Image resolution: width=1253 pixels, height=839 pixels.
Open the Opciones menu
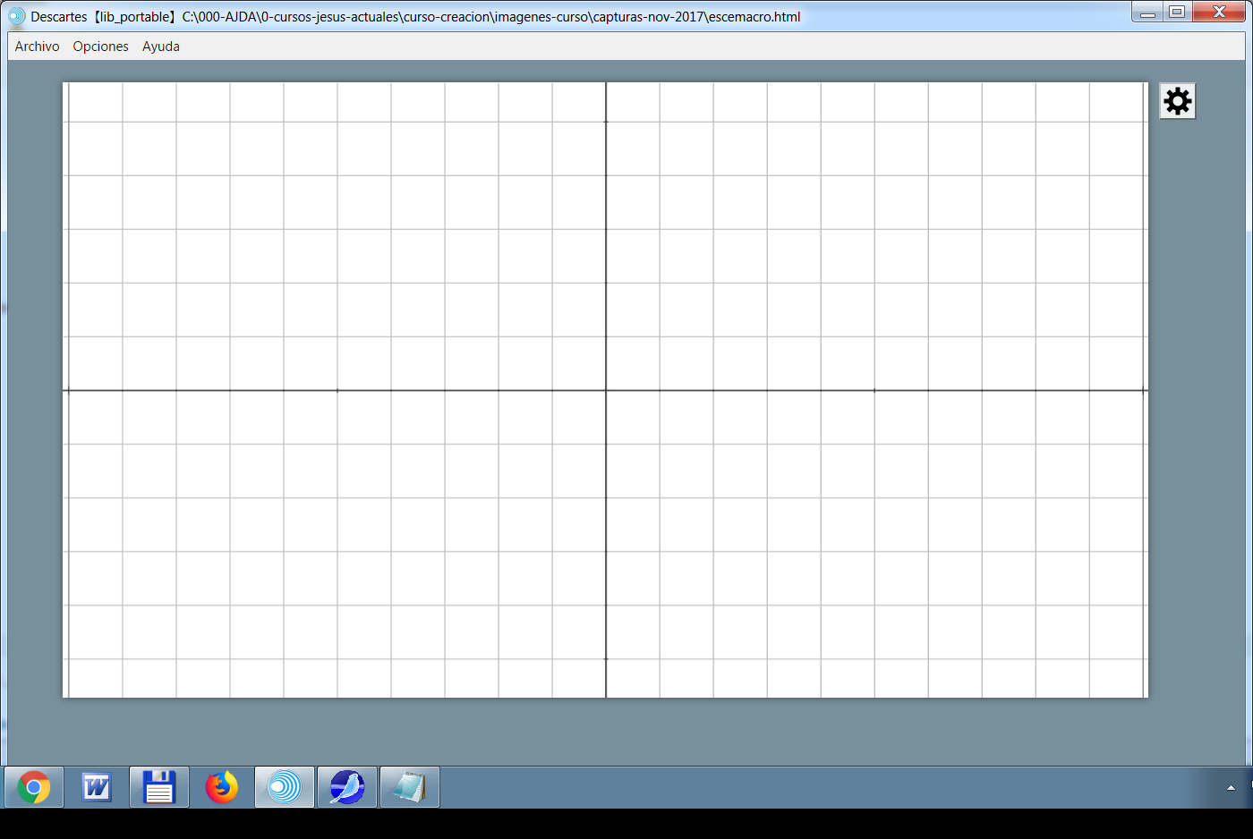pos(100,47)
